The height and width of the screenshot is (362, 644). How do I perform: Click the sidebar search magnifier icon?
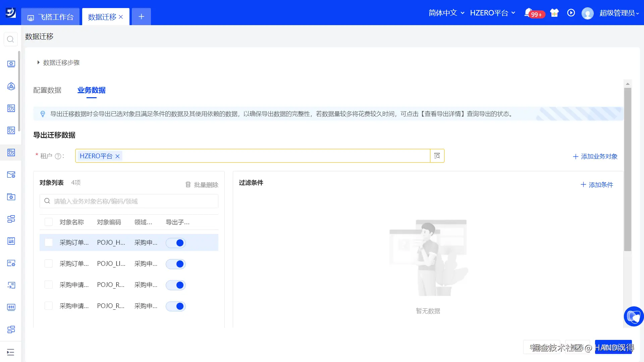(x=10, y=39)
